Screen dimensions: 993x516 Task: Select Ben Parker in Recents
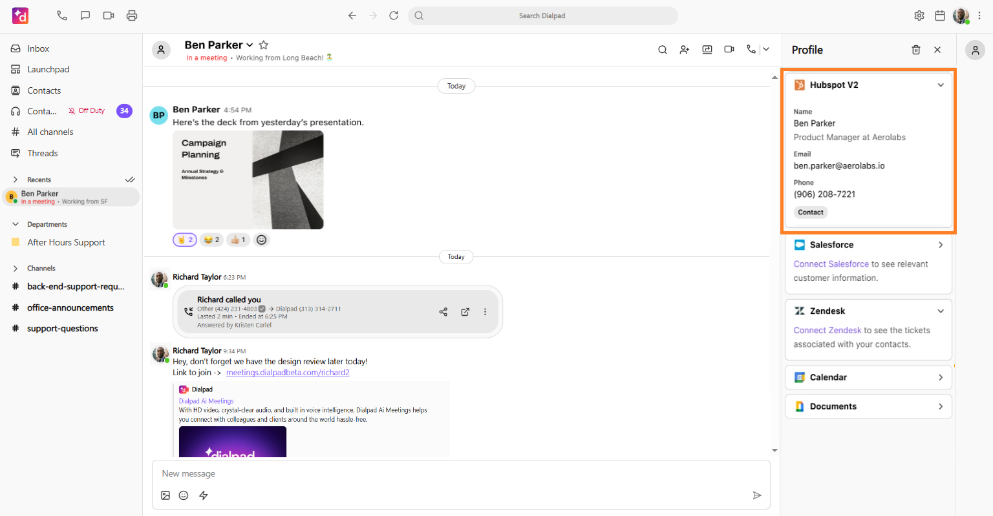(x=71, y=197)
